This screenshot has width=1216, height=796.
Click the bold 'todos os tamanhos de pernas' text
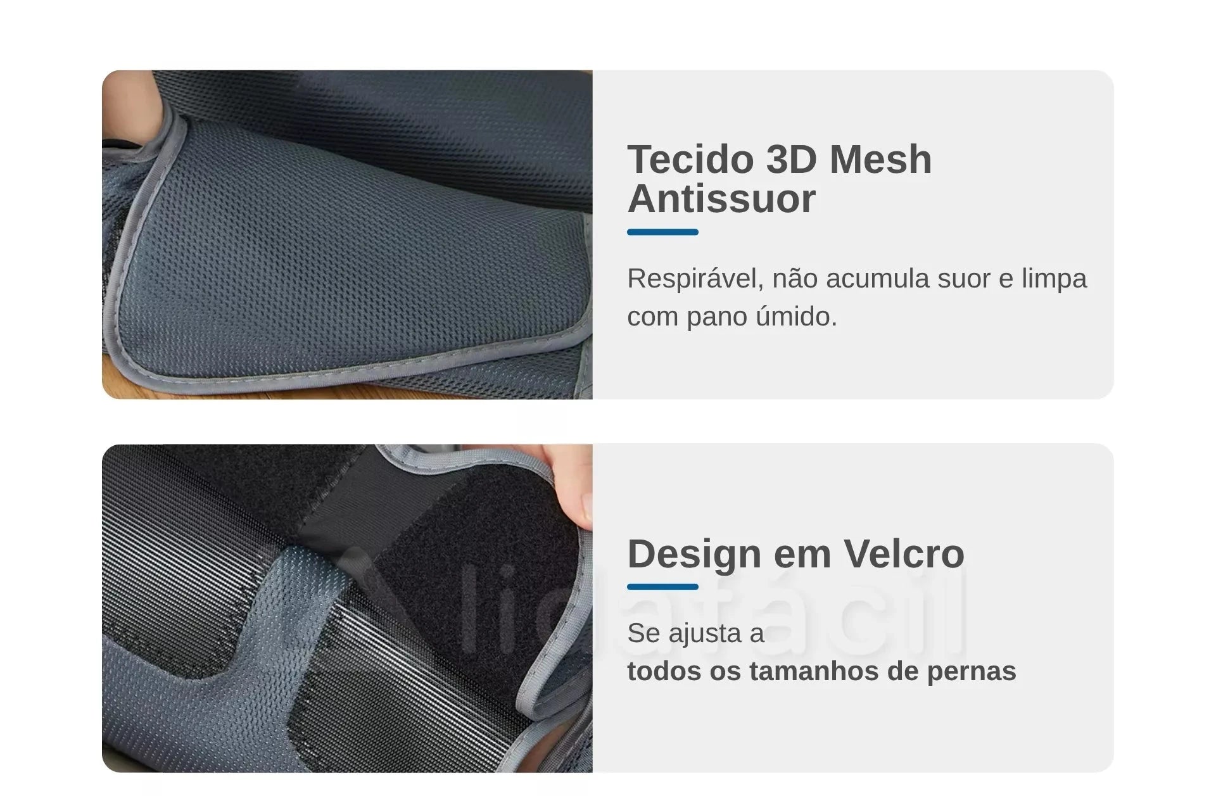point(821,671)
